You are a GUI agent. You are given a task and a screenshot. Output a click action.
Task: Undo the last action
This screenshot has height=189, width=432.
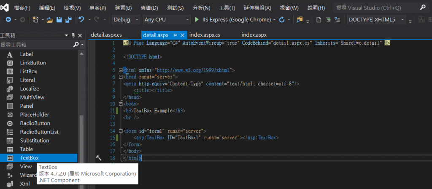point(81,19)
